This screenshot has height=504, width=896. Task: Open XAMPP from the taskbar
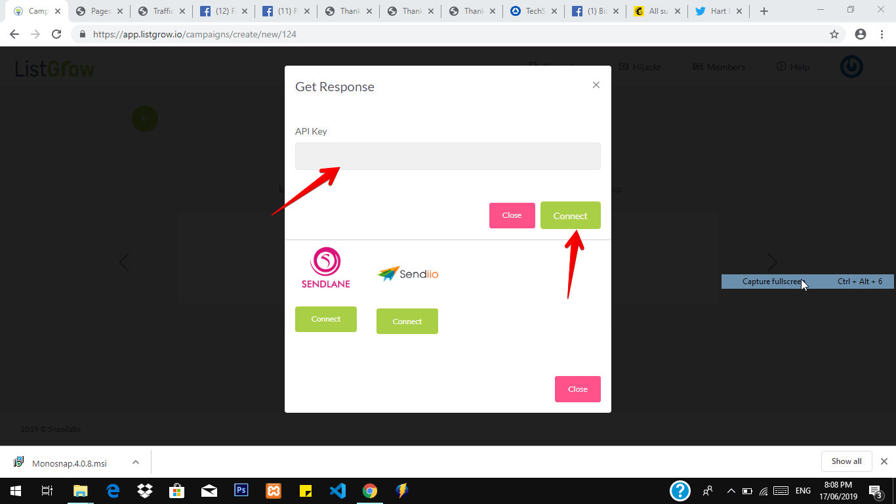click(x=274, y=491)
